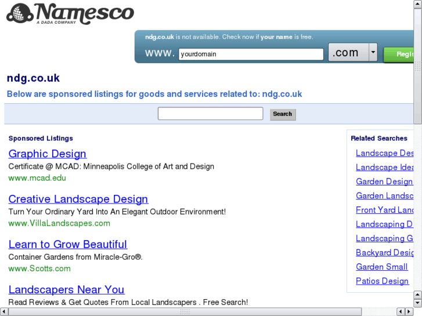This screenshot has height=316, width=422.
Task: Select the Landscaping G related search
Action: tap(385, 238)
